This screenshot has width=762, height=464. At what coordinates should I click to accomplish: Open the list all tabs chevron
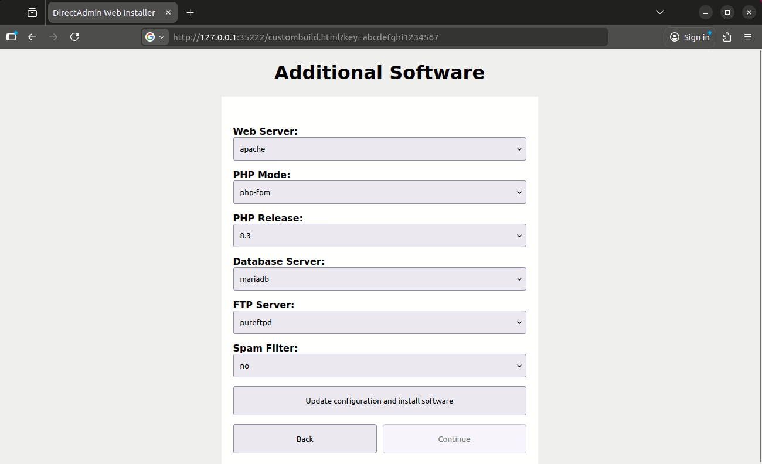659,12
